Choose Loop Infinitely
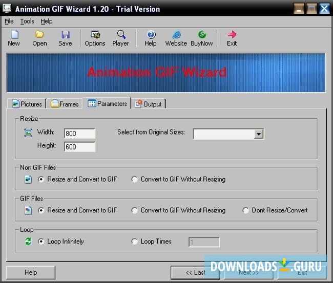This screenshot has width=333, height=283. 61,242
